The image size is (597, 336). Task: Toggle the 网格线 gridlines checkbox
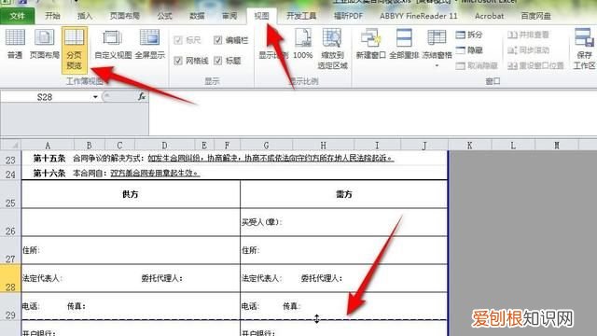pyautogui.click(x=178, y=60)
